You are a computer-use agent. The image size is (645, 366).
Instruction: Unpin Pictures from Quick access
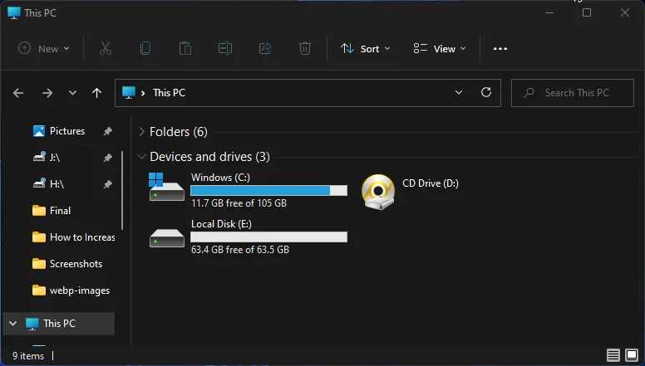click(x=107, y=131)
